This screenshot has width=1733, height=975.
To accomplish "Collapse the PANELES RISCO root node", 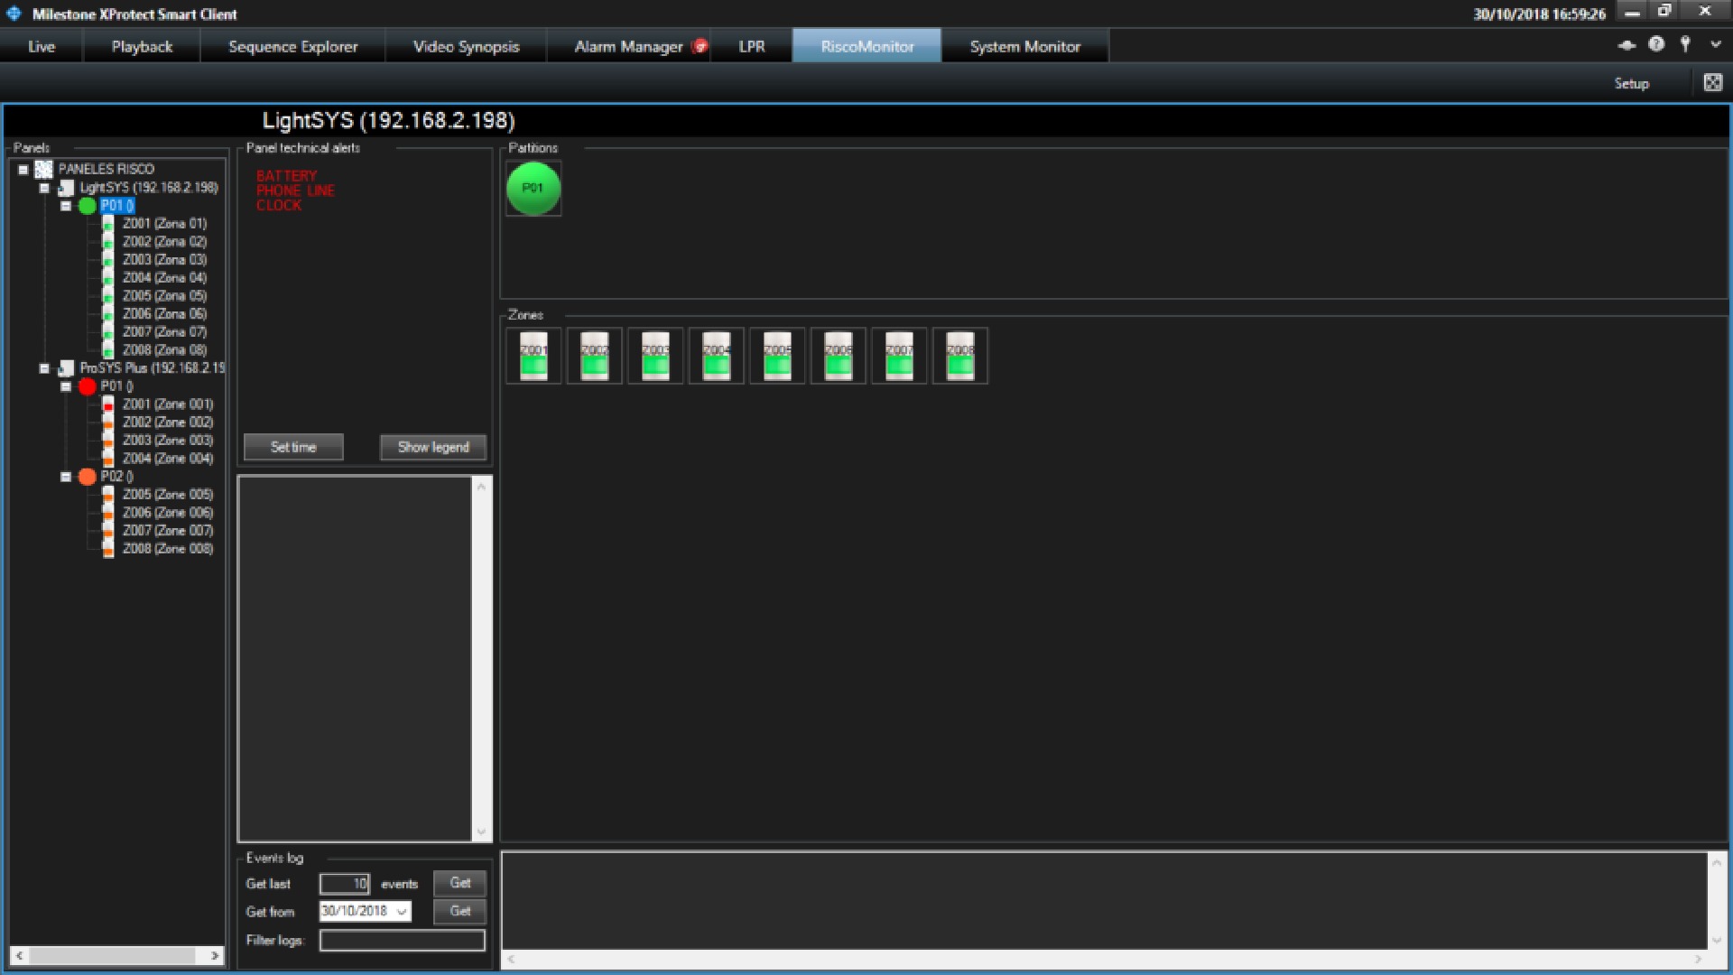I will pos(23,170).
